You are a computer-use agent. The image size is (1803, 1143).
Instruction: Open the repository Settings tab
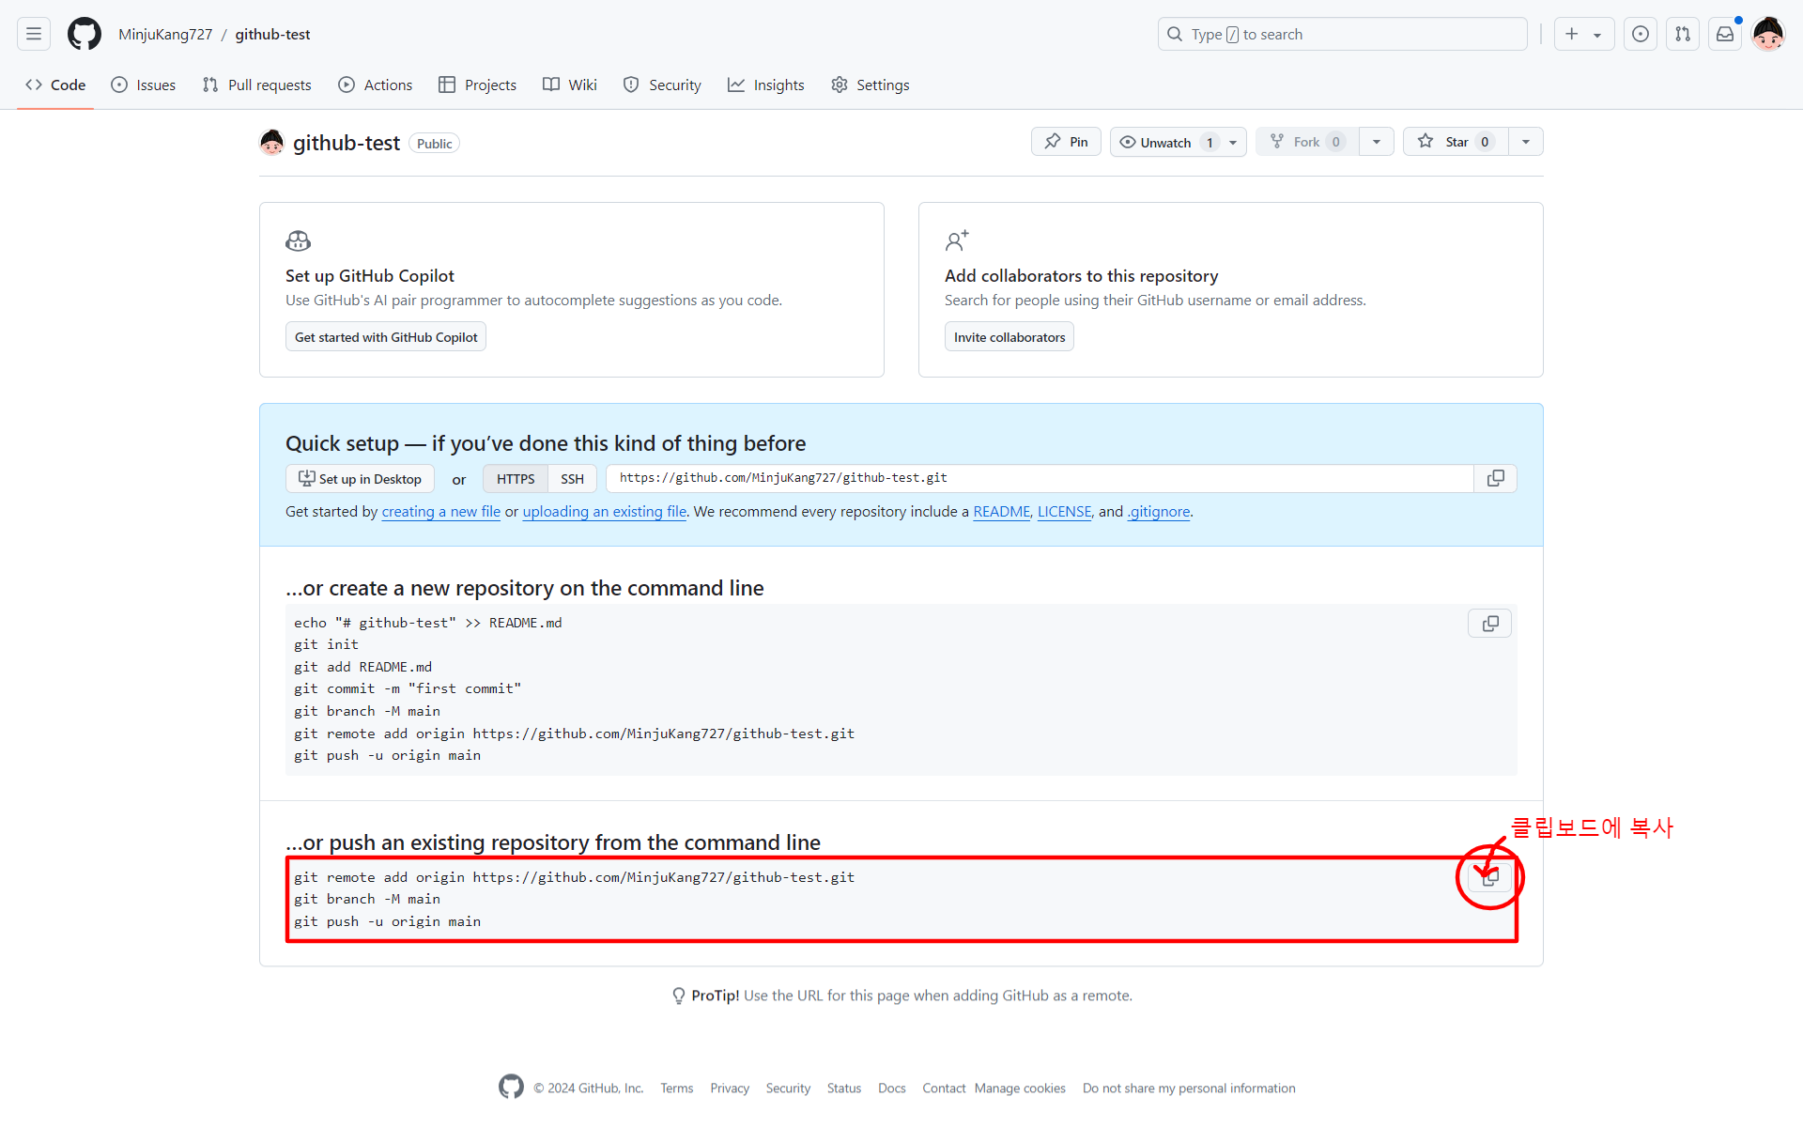tap(871, 85)
